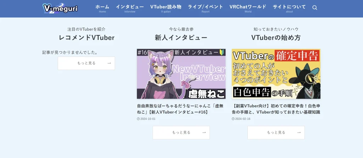This screenshot has height=158, width=363.
Task: Open the 虚無ねこ interview thumbnail
Action: click(x=181, y=74)
